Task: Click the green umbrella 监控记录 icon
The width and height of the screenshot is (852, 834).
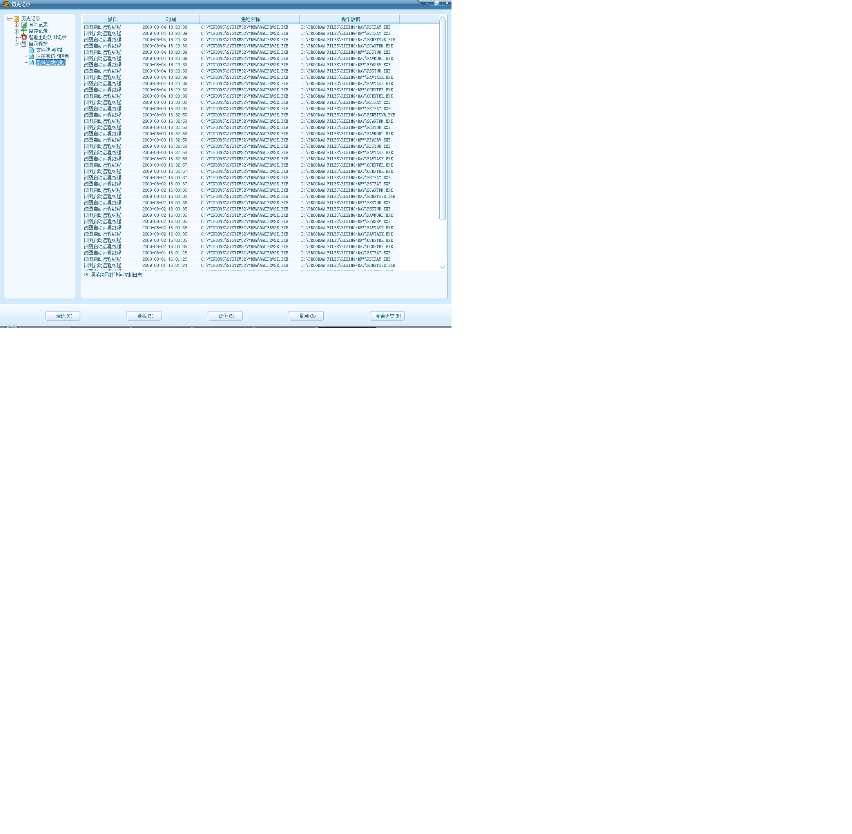Action: [24, 31]
